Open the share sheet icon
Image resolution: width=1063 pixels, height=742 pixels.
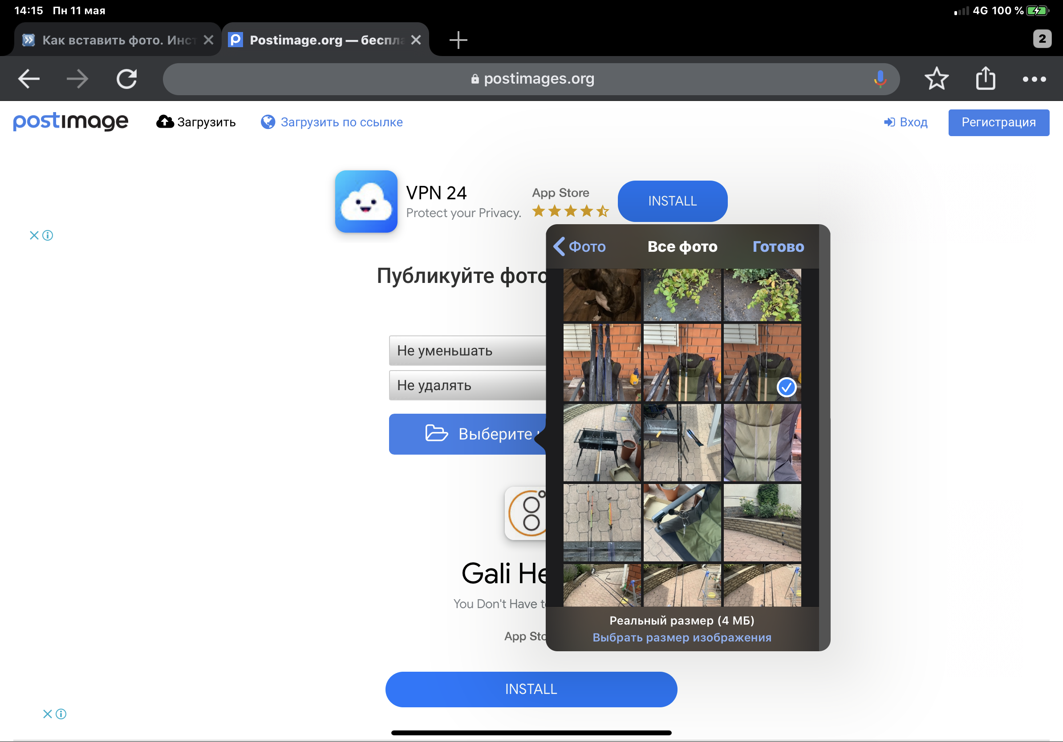point(985,79)
